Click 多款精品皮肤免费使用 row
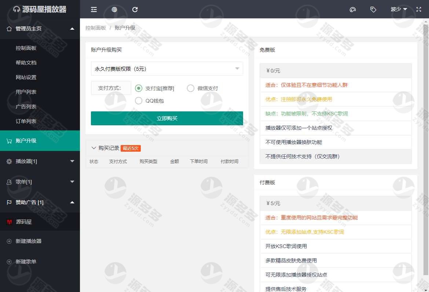The image size is (429, 292). click(x=335, y=260)
